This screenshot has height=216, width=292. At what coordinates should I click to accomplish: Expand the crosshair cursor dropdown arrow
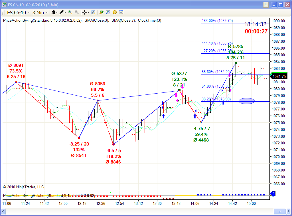pos(88,13)
